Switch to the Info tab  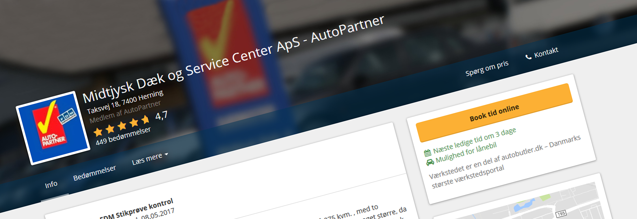51,184
